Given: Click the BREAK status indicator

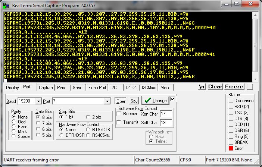Looking at the screenshot, I should (x=231, y=142).
